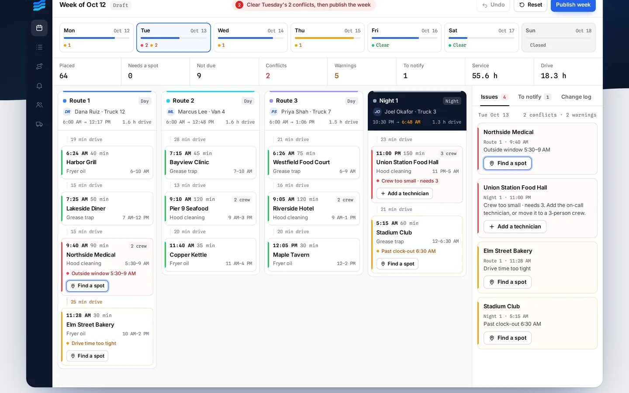This screenshot has width=629, height=393.
Task: Click Marcus Lee's ML avatar on Route 2
Action: (x=171, y=112)
